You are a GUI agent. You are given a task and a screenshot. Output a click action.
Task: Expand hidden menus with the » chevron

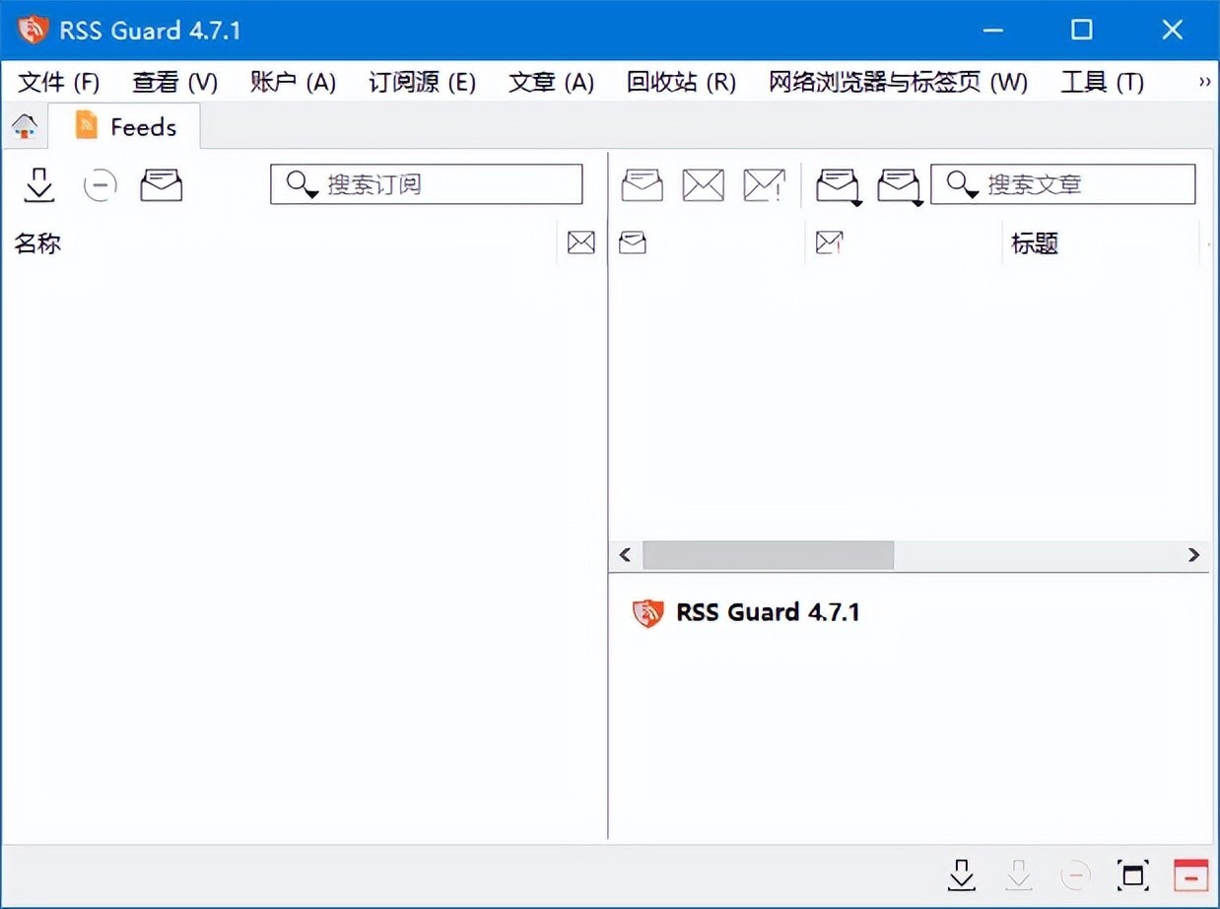tap(1204, 82)
